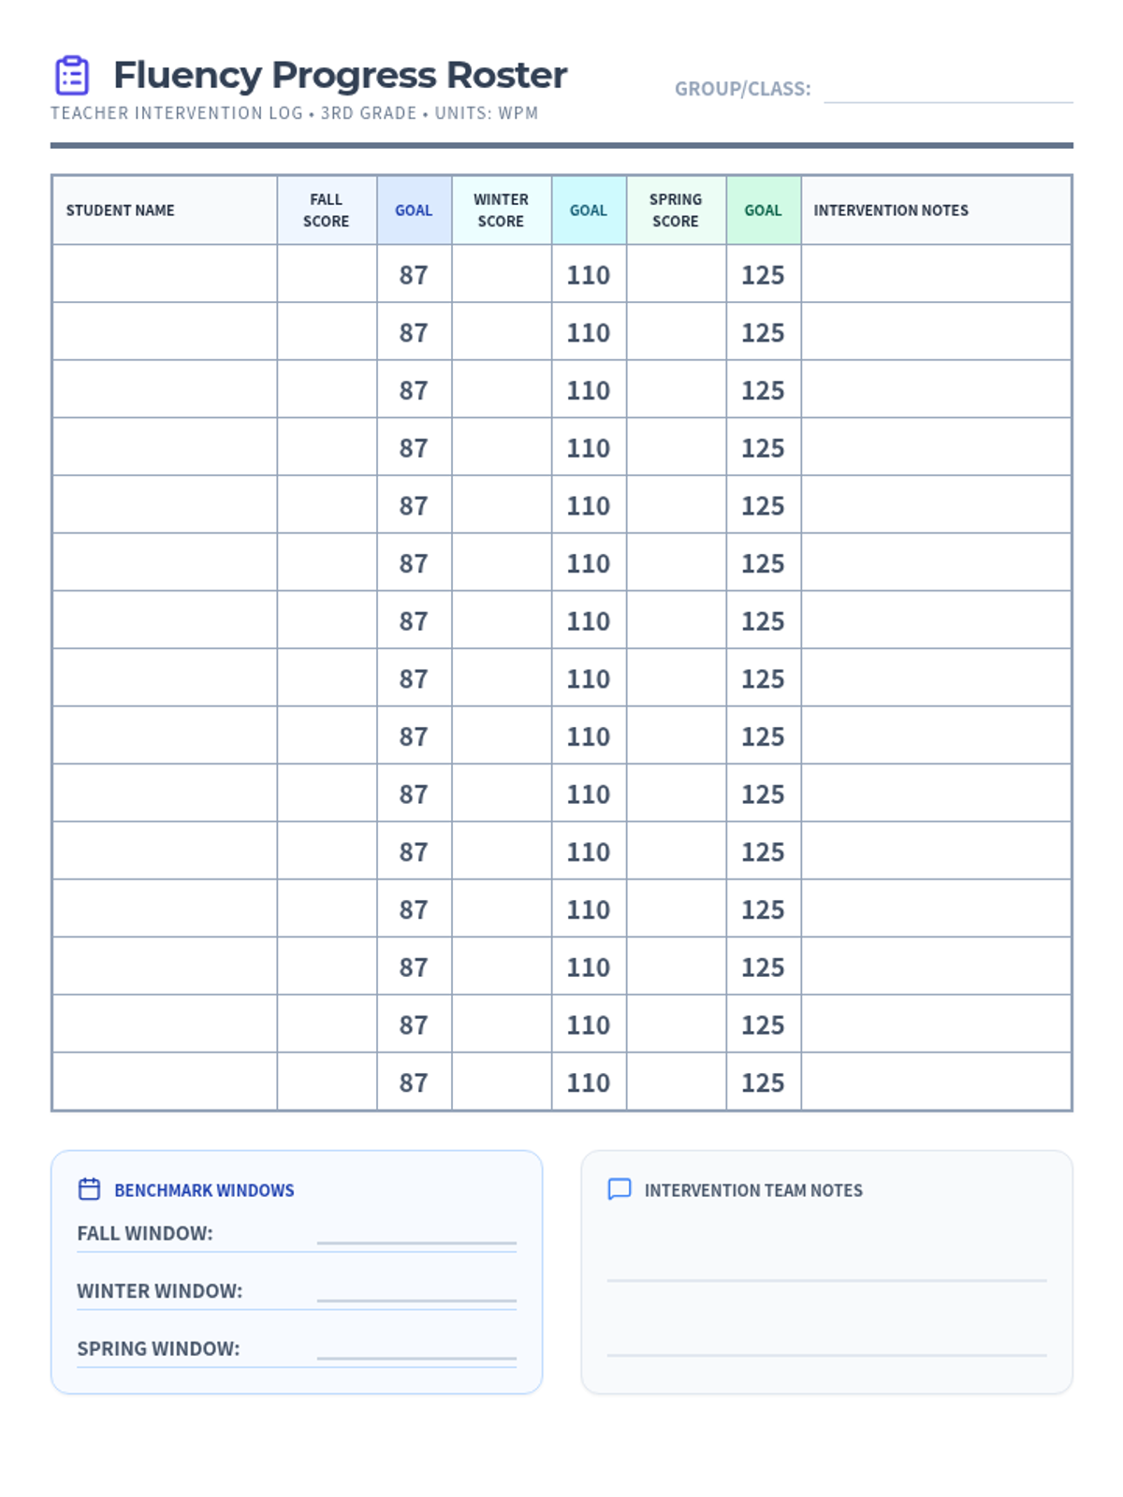Image resolution: width=1123 pixels, height=1497 pixels.
Task: Click the green Goal header after Spring Score
Action: (x=763, y=211)
